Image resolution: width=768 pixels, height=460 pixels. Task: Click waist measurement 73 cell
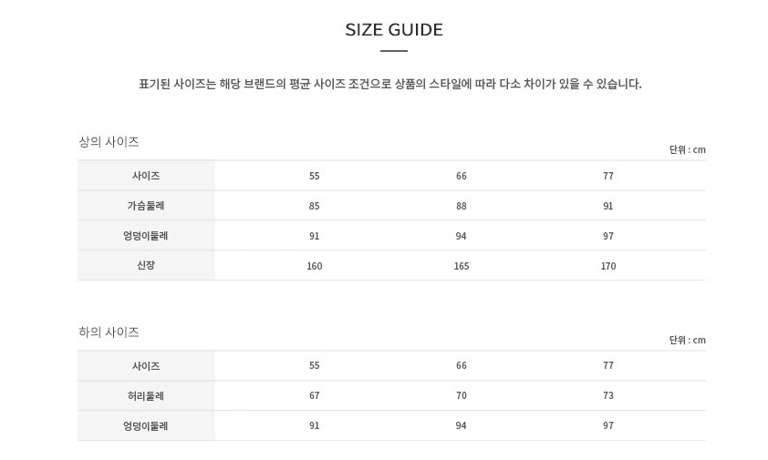pos(608,396)
